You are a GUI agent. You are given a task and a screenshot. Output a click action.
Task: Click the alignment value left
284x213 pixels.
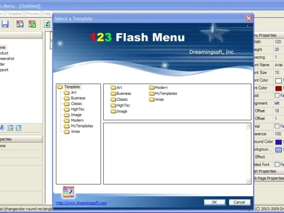click(x=277, y=103)
